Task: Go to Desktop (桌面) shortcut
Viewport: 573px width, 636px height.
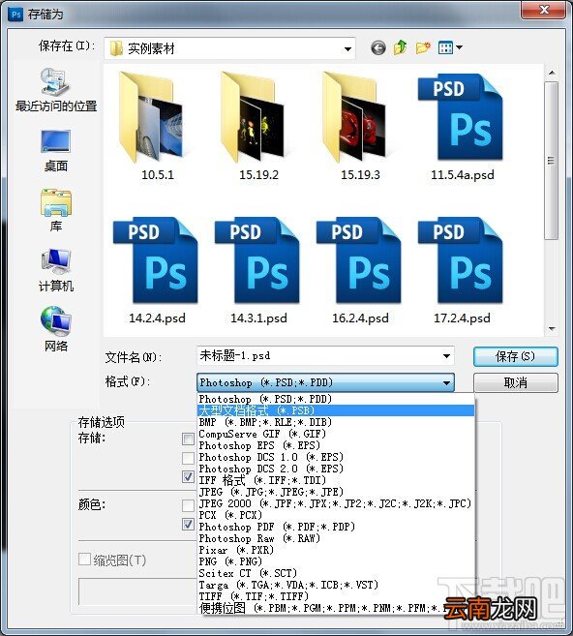Action: pos(56,151)
